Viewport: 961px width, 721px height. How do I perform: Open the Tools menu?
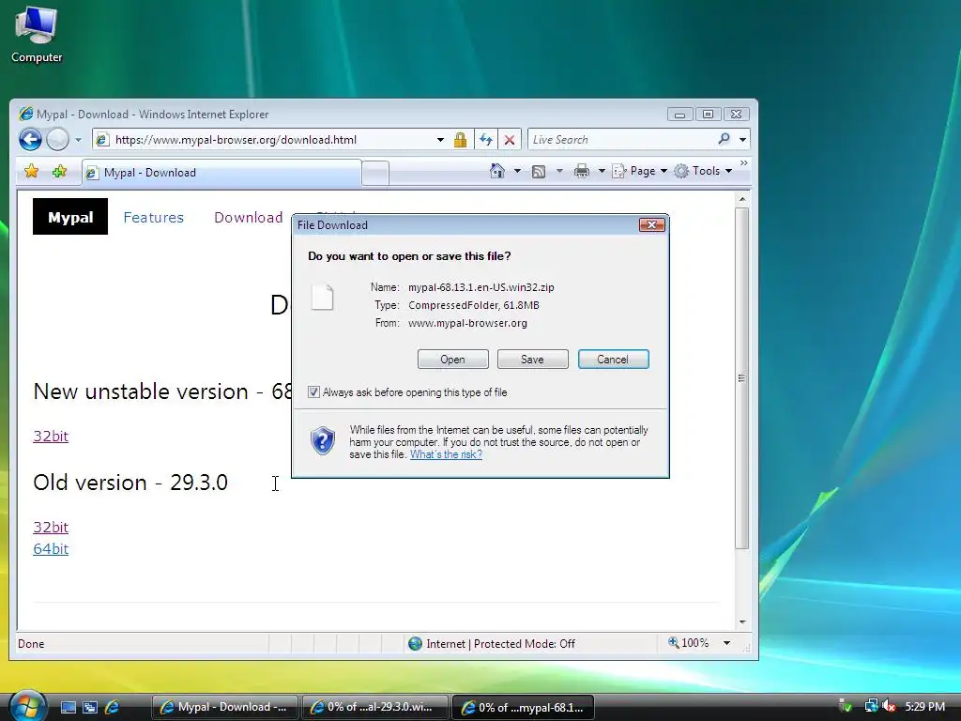tap(703, 171)
